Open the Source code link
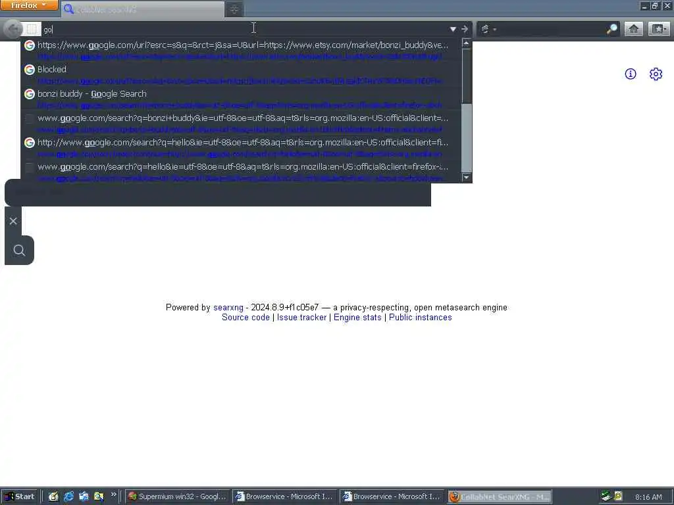This screenshot has width=674, height=505. pos(246,318)
